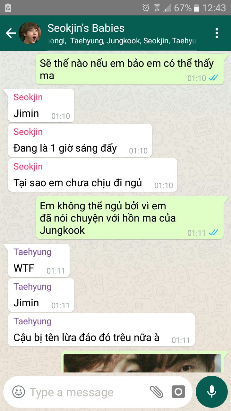Screen dimensions: 231x411
Task: Open the three-dot overflow menu
Action: tap(217, 33)
